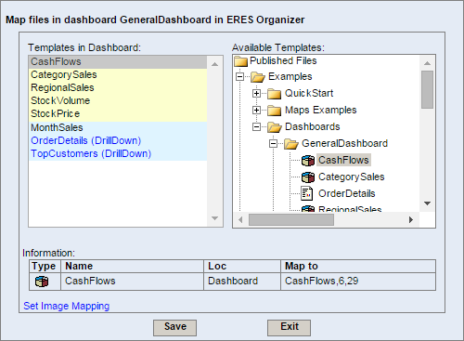Click scroll up arrow of Available Templates tree

click(427, 63)
